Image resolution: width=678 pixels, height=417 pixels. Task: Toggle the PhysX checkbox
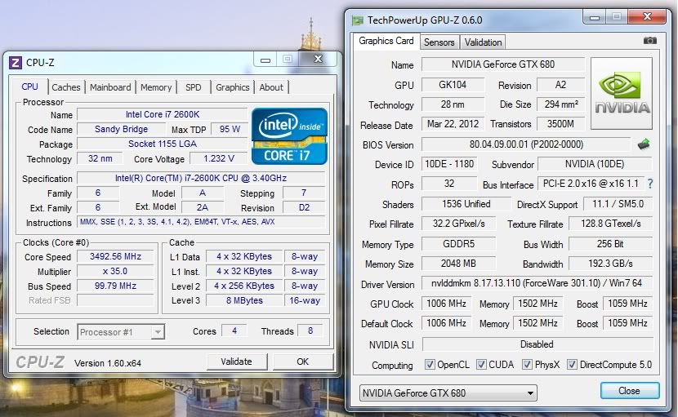pos(527,364)
